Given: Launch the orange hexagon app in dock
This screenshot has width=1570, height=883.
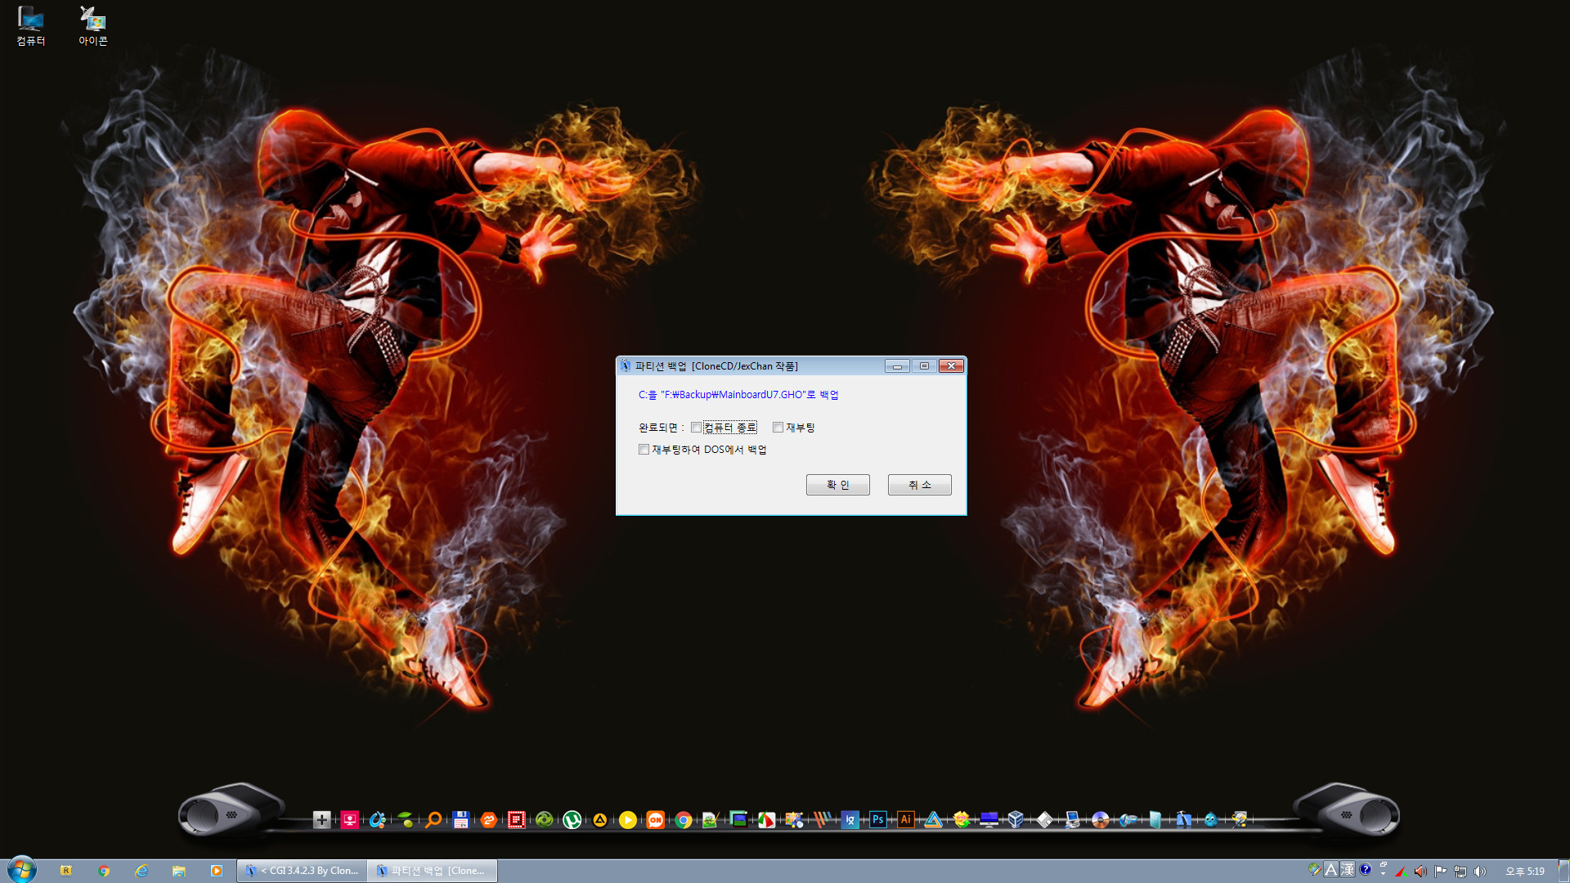Looking at the screenshot, I should pos(489,819).
